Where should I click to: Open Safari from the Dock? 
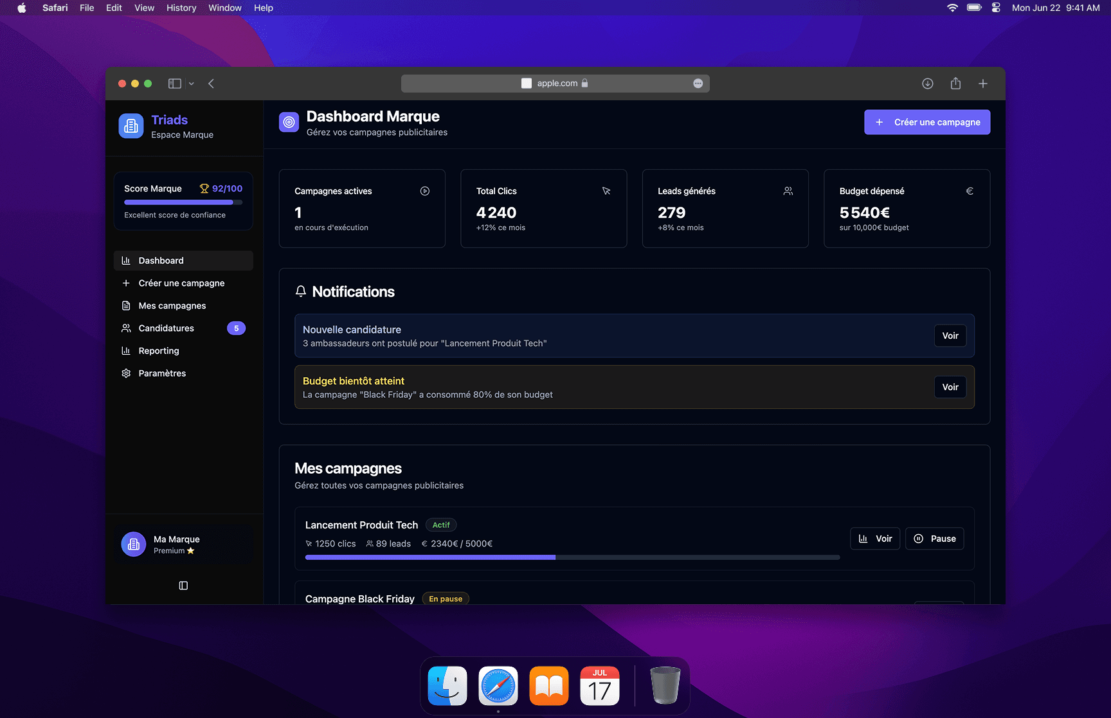[498, 686]
